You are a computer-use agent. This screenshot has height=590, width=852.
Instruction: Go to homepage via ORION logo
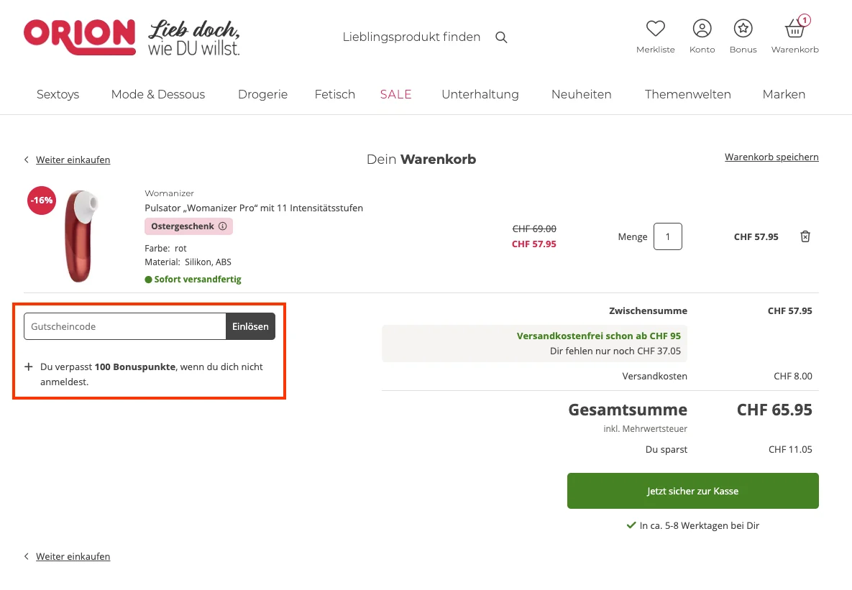coord(79,36)
